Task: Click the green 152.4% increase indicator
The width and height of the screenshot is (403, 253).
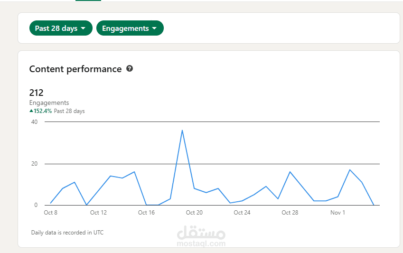Action: 41,111
